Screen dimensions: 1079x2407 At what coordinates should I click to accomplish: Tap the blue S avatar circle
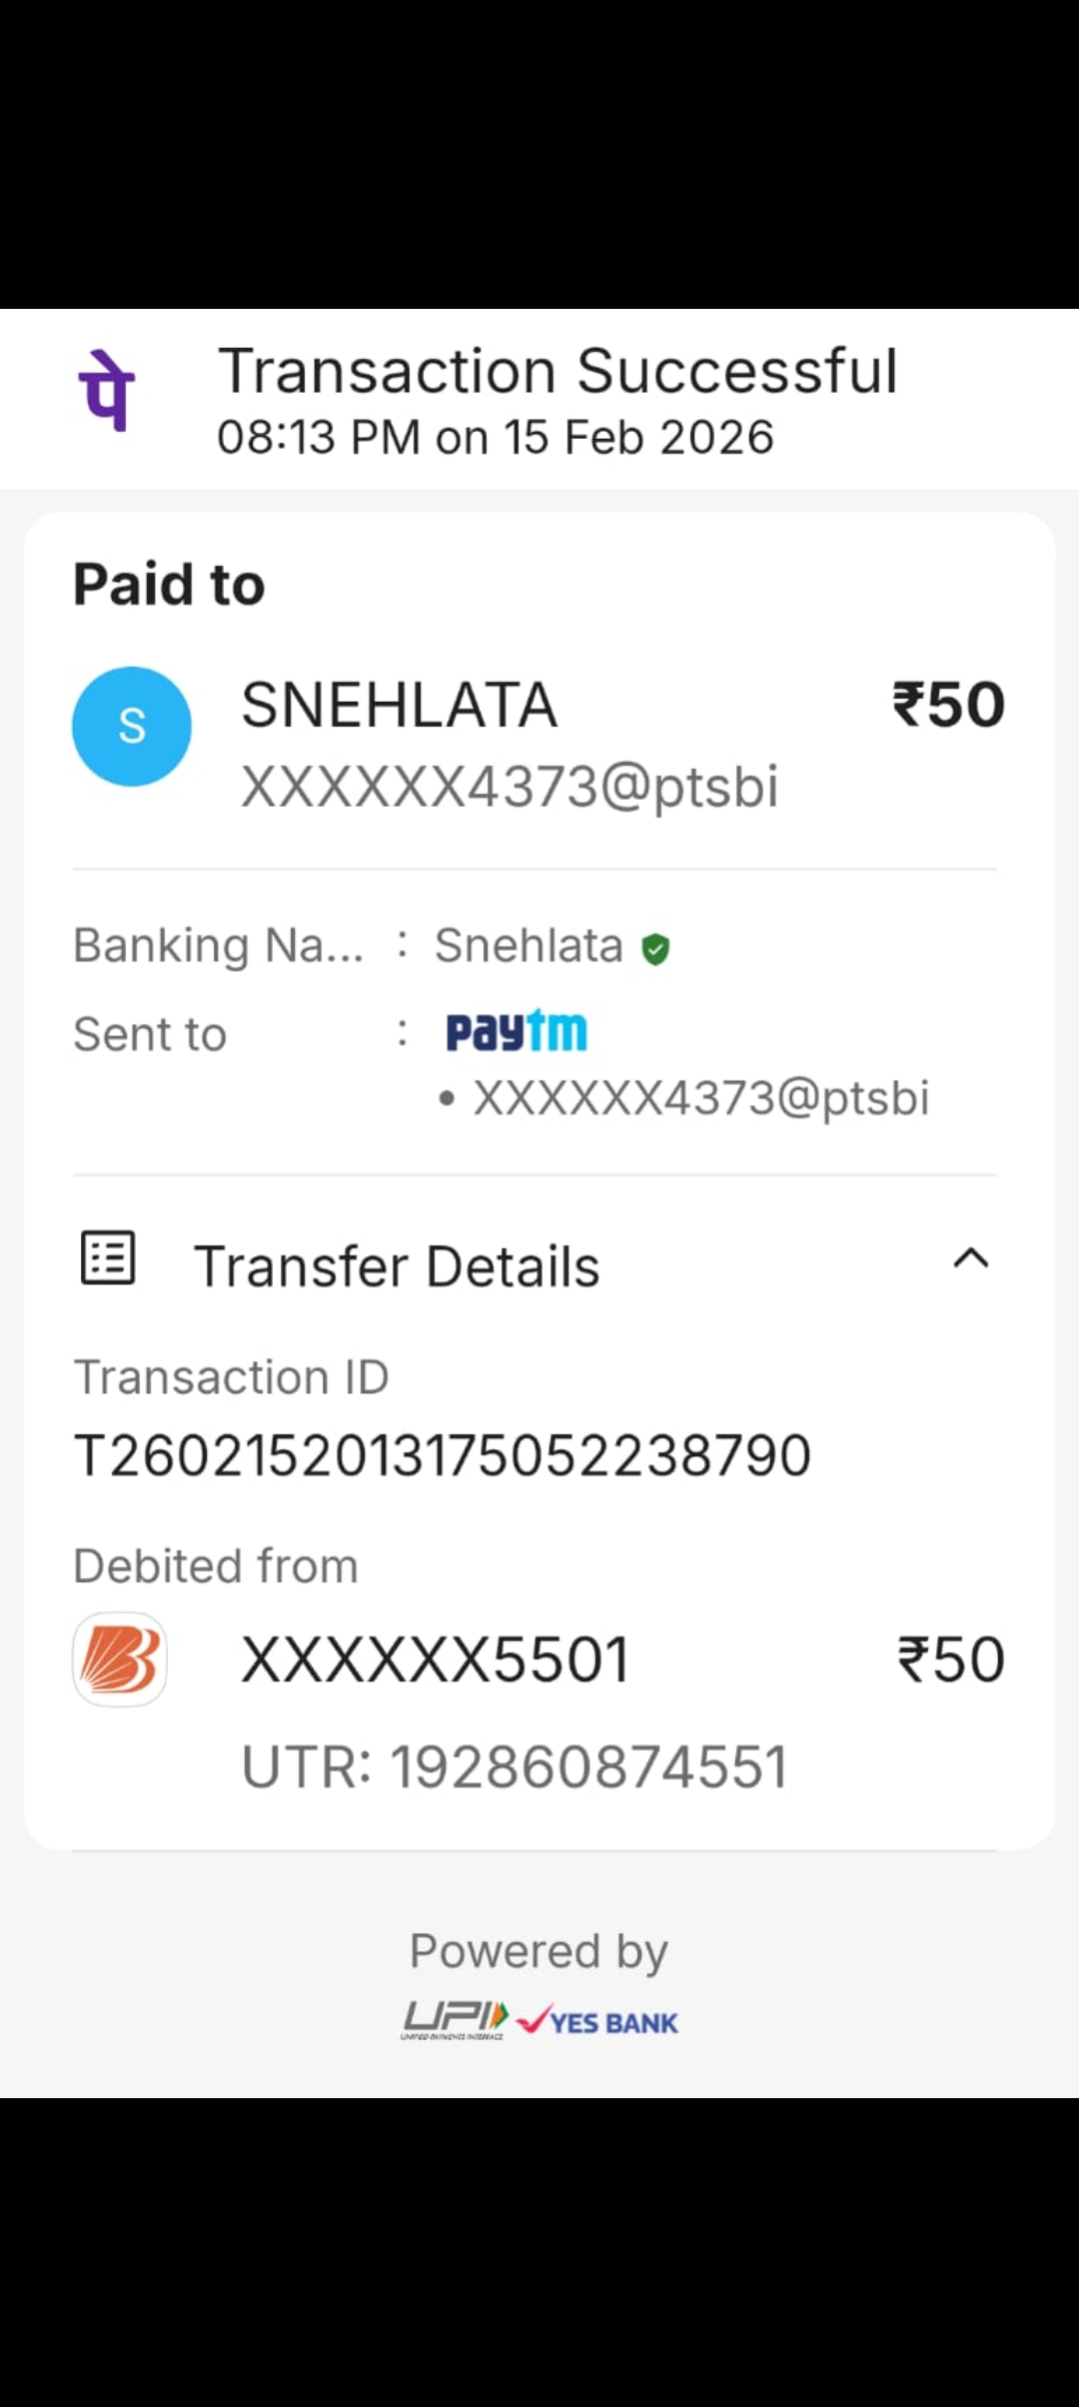click(x=132, y=727)
